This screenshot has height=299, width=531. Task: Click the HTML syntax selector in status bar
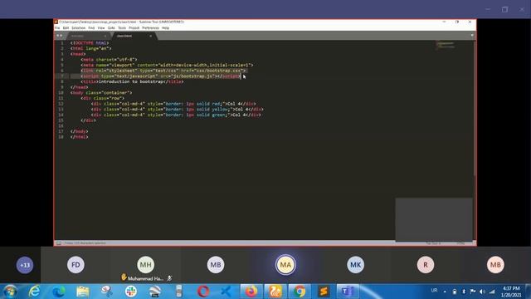[x=460, y=243]
